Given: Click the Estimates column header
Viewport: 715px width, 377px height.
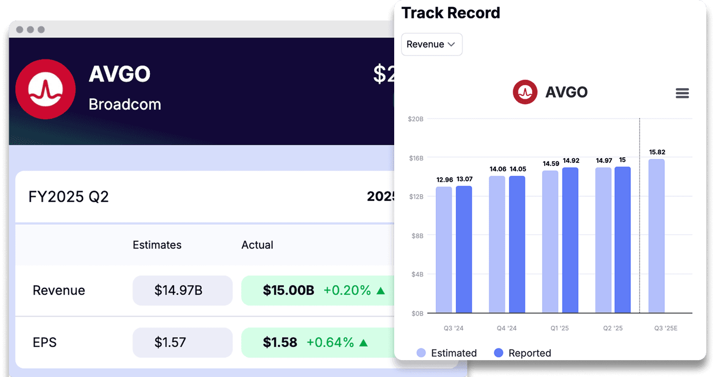Looking at the screenshot, I should (x=157, y=245).
